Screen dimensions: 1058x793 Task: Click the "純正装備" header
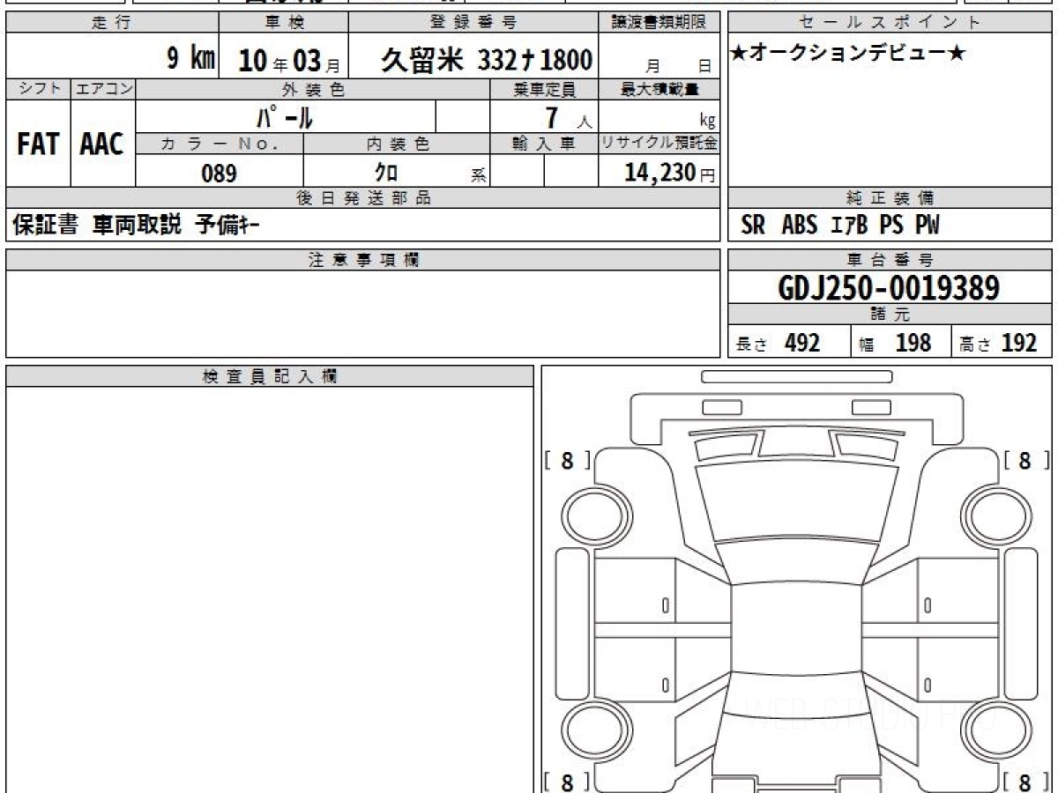coord(890,198)
